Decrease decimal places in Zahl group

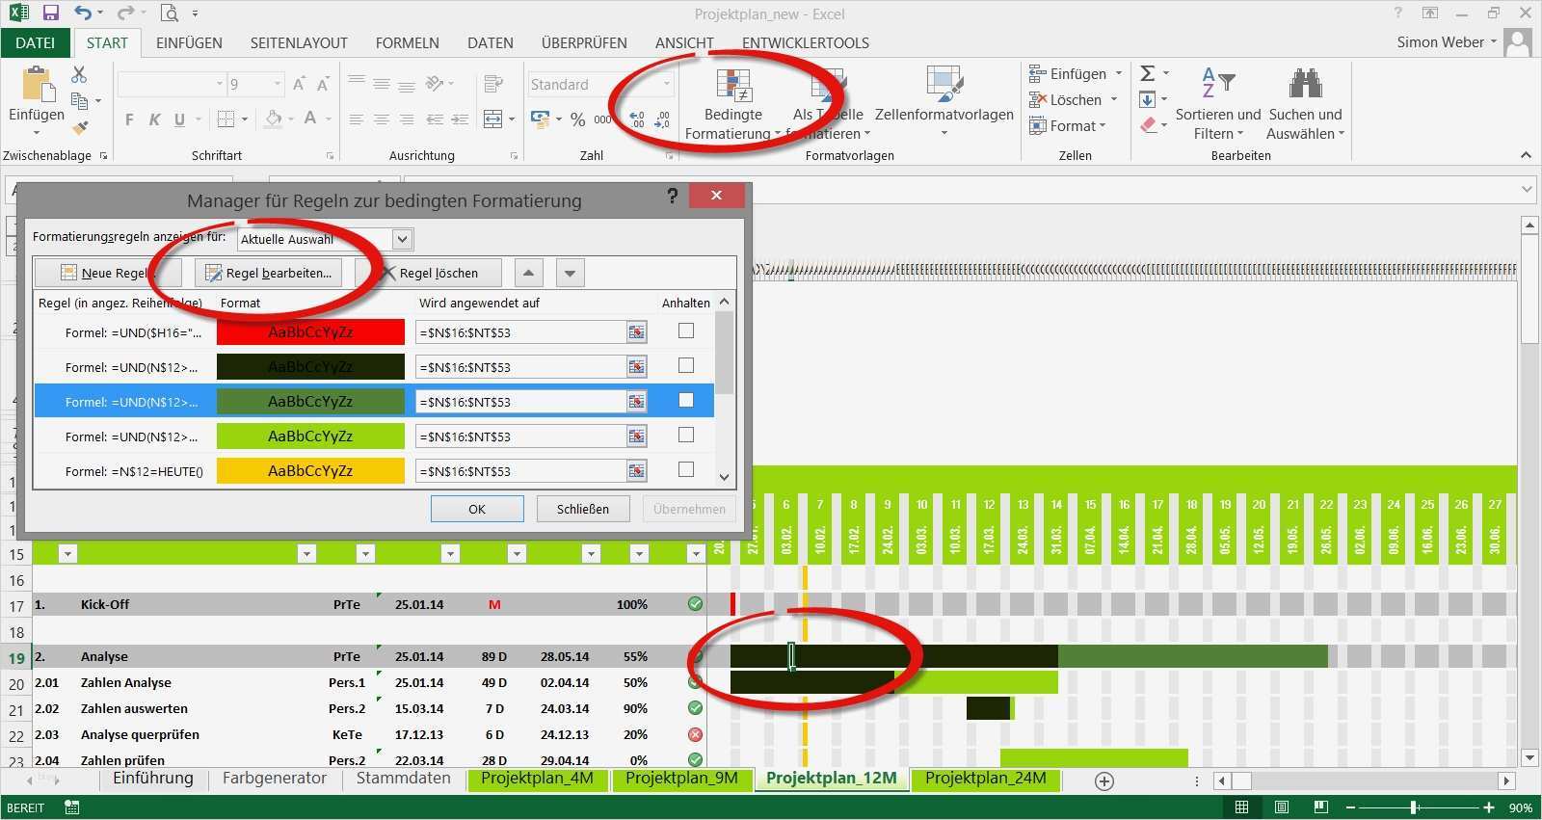coord(662,119)
